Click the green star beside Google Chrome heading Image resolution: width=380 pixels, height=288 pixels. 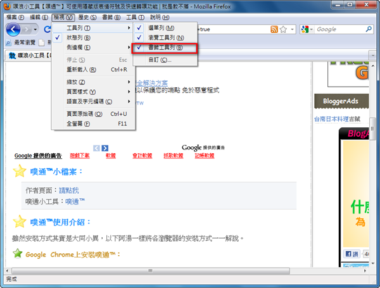[18, 254]
